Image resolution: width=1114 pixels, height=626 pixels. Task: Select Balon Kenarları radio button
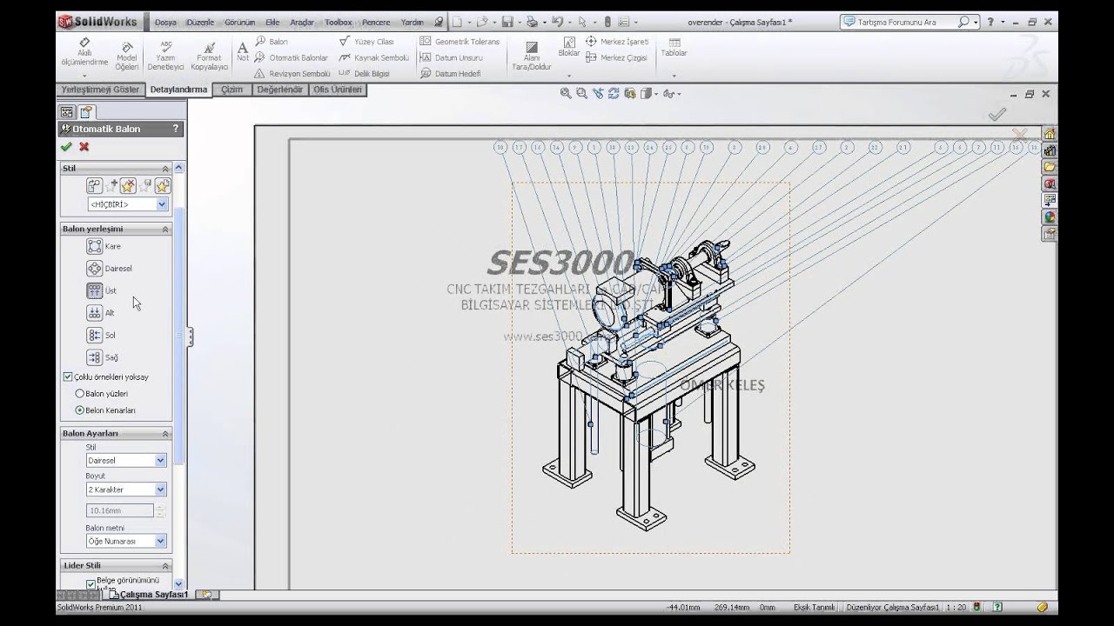(80, 410)
